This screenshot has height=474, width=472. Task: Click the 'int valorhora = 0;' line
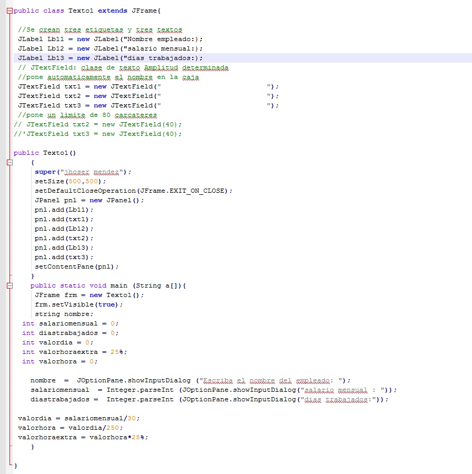[60, 361]
